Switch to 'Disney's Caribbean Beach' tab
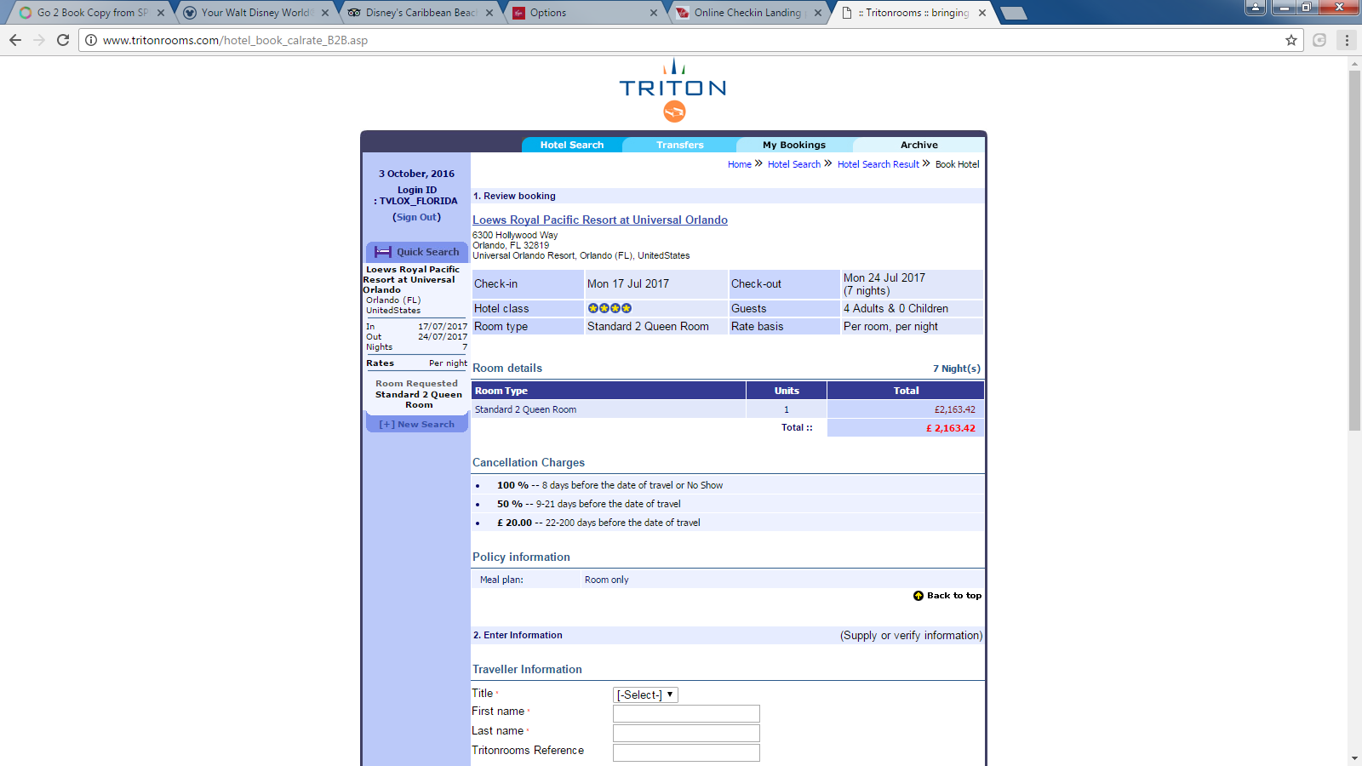This screenshot has height=766, width=1362. click(421, 13)
